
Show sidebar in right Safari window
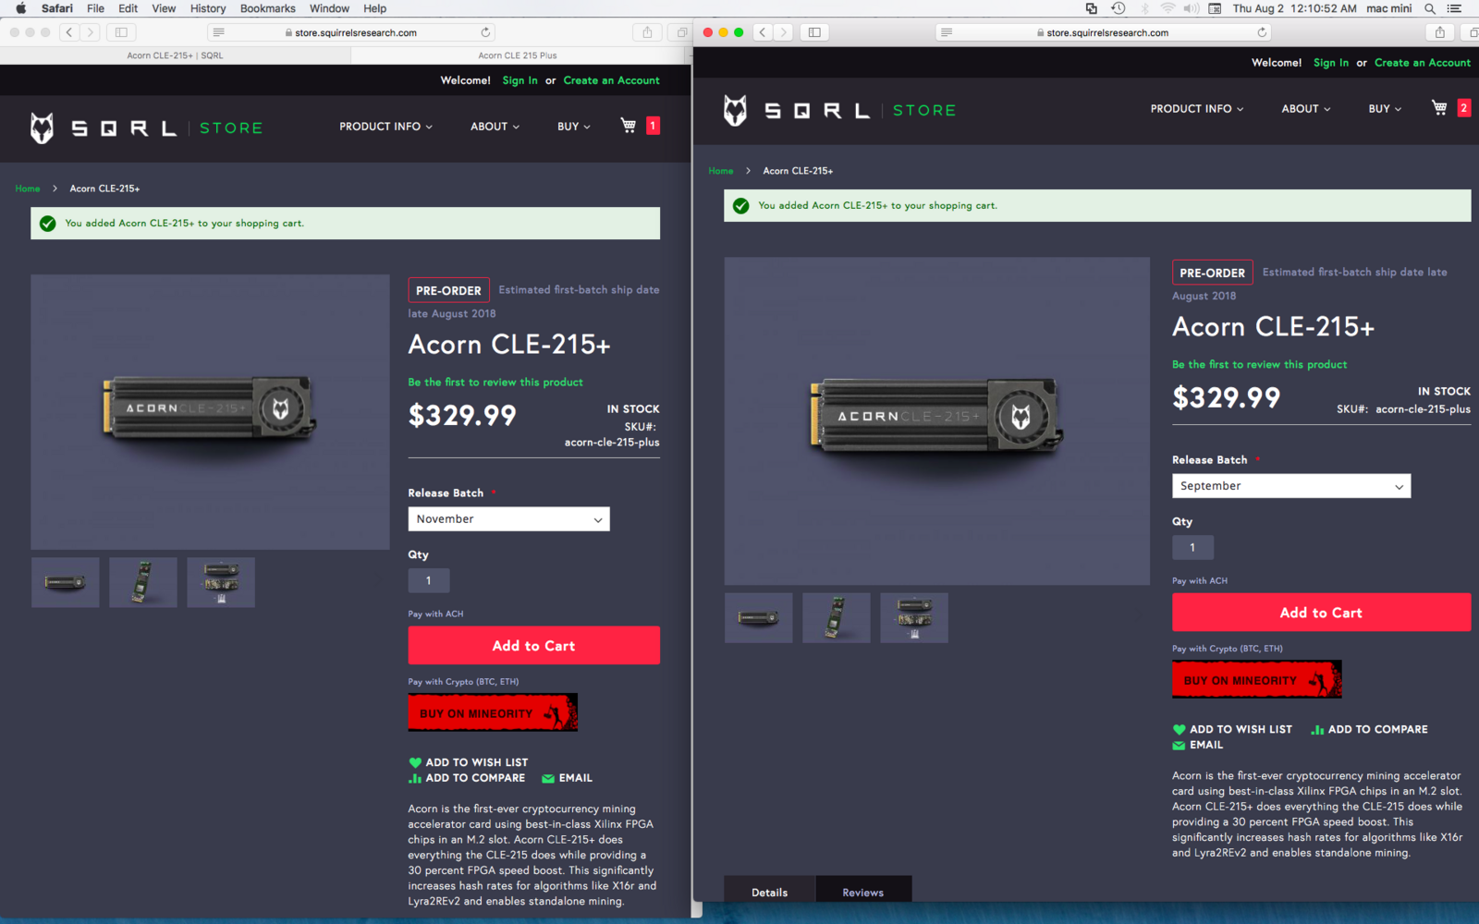click(814, 32)
